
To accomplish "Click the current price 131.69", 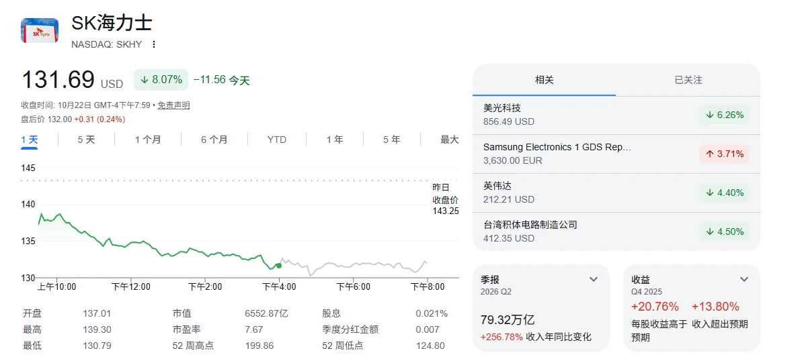I will [58, 80].
